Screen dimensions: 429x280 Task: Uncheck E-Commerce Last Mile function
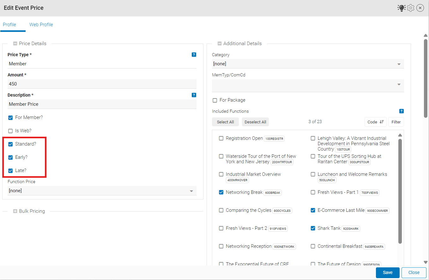313,210
